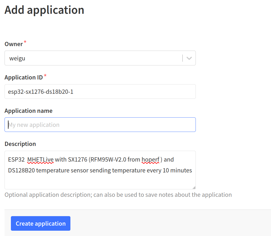271x236 pixels.
Task: Click the Application name label
Action: pyautogui.click(x=28, y=111)
